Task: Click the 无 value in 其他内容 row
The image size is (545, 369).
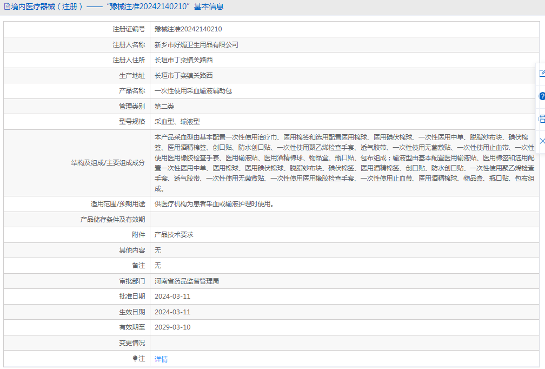Action: click(158, 251)
